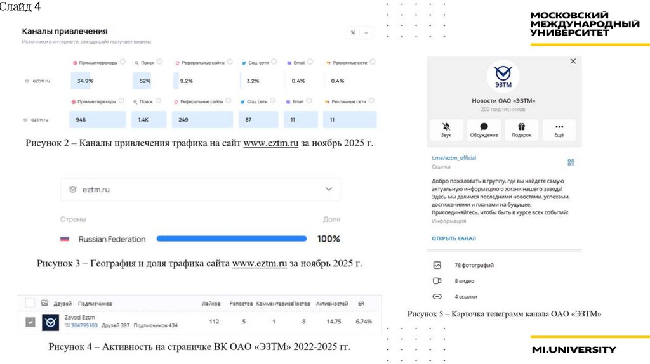Sort by the Лайков column header

click(211, 304)
